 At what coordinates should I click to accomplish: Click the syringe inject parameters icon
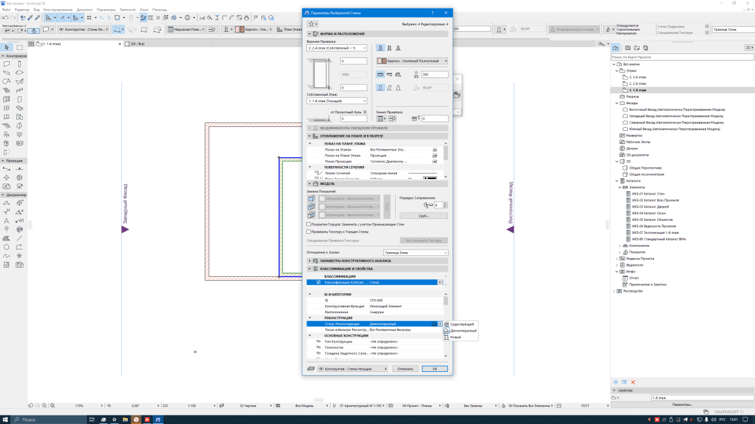38,18
